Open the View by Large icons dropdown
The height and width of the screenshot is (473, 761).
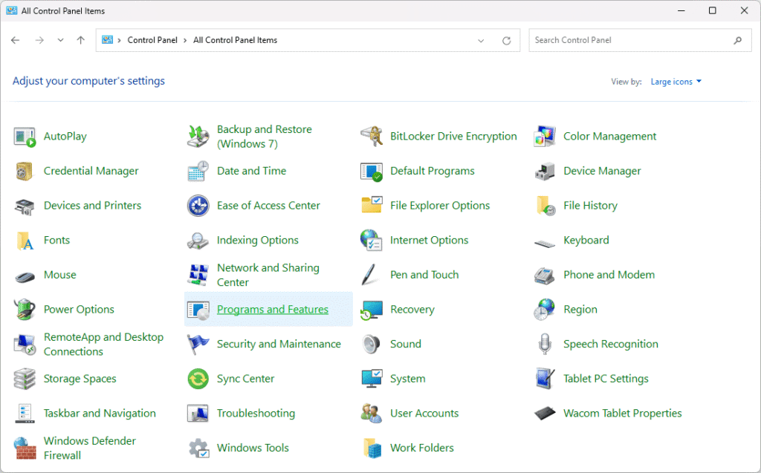(x=676, y=82)
